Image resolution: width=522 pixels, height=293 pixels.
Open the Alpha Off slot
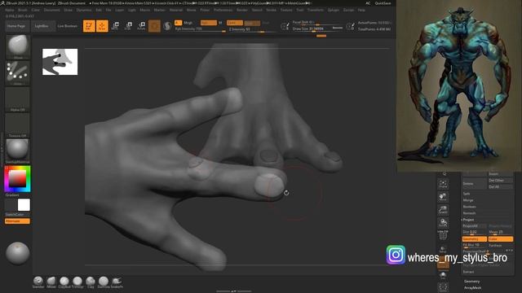[18, 99]
